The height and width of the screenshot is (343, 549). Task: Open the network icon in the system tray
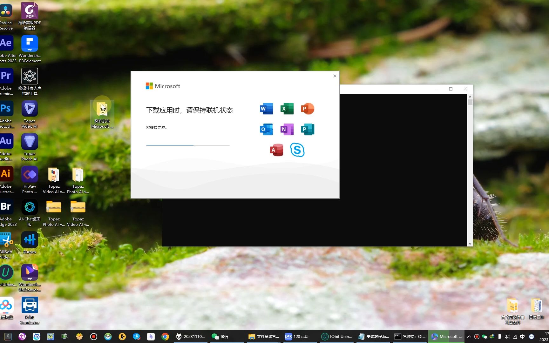coord(515,337)
